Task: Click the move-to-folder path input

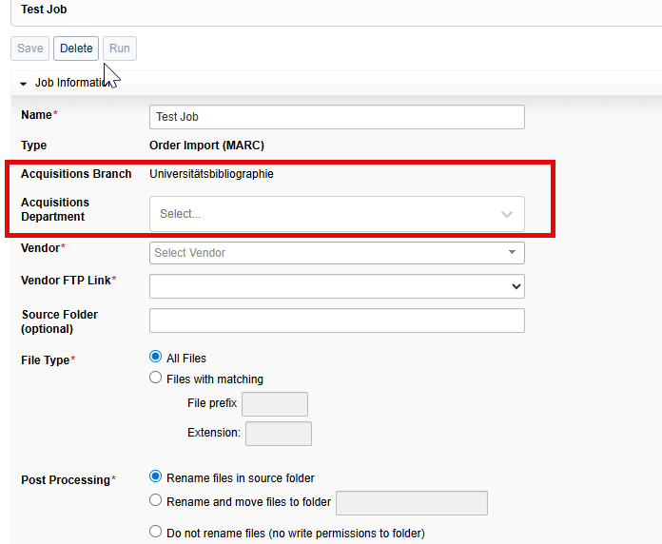Action: pyautogui.click(x=412, y=503)
